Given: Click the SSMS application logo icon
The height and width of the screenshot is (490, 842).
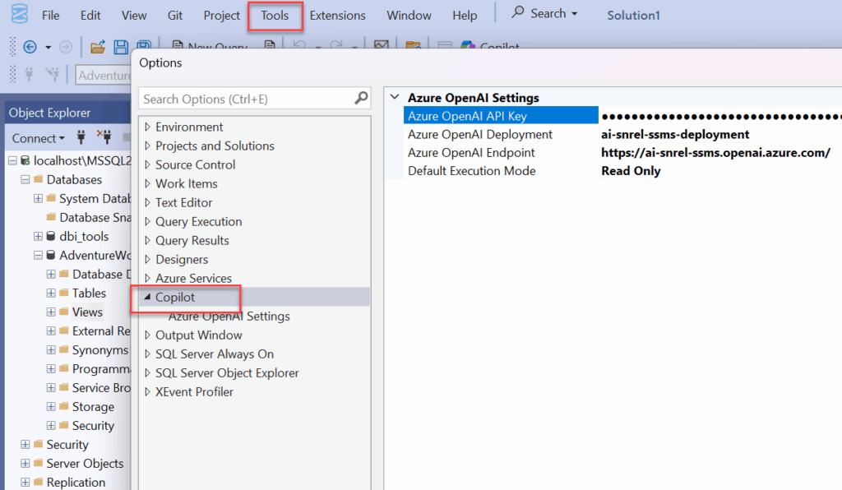Looking at the screenshot, I should coord(20,13).
